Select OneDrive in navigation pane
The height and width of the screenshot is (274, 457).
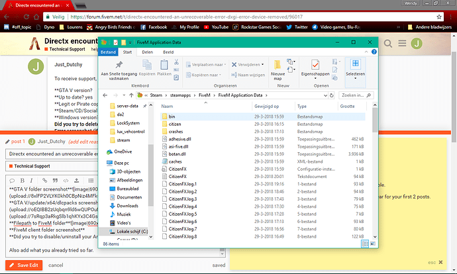click(x=119, y=152)
